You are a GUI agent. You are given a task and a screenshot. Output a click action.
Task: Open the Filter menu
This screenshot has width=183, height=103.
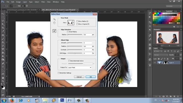(x=43, y=2)
